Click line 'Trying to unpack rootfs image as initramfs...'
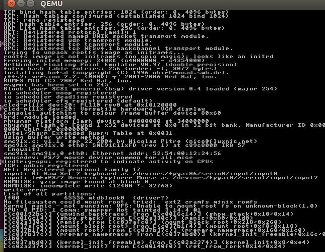 [x=94, y=53]
